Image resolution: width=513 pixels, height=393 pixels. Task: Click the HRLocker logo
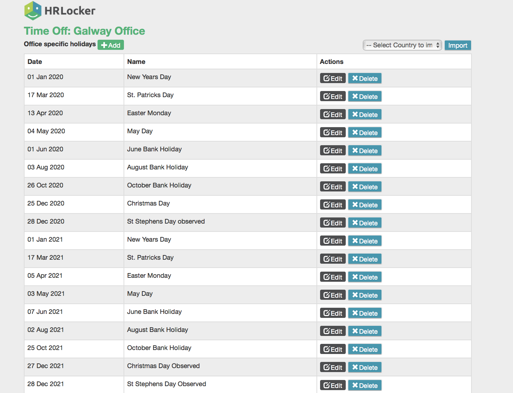click(60, 11)
